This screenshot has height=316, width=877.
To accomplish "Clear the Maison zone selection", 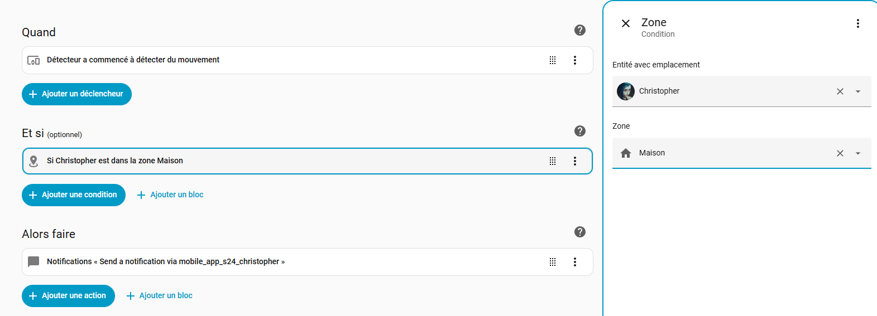I will [x=840, y=153].
